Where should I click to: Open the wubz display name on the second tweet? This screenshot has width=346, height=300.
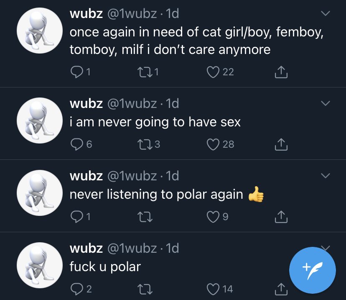[86, 103]
